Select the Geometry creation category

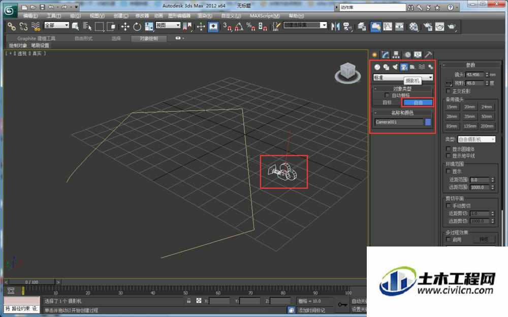click(x=377, y=67)
